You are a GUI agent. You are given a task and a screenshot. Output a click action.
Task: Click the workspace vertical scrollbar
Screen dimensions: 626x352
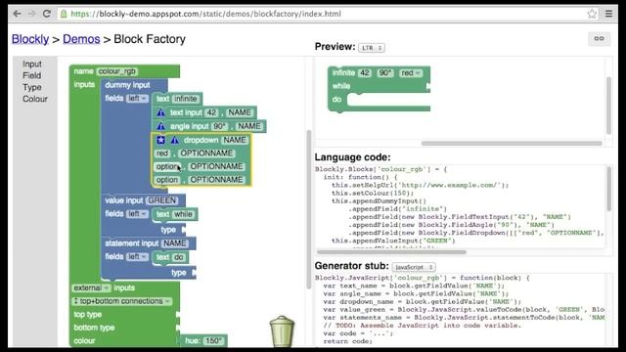click(309, 209)
